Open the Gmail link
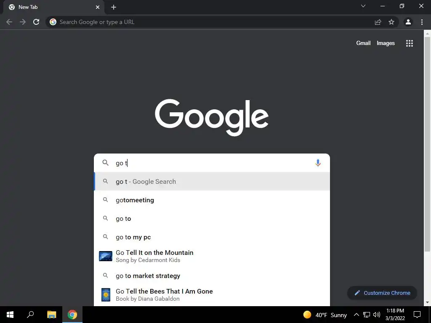The height and width of the screenshot is (323, 431). pos(363,43)
